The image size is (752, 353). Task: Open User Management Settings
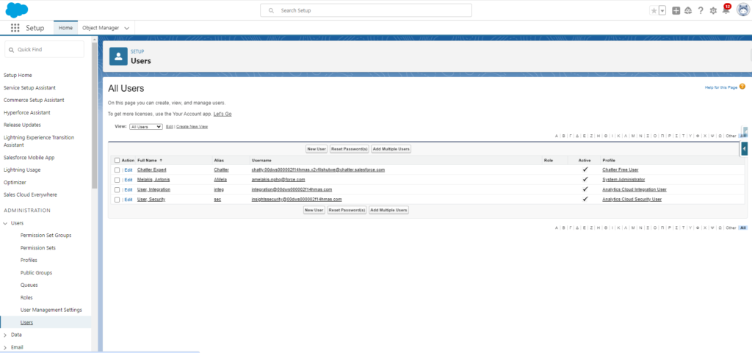coord(51,310)
